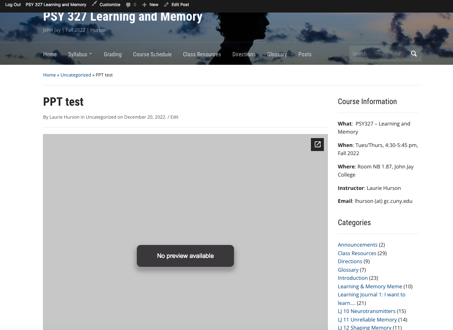Open the comments bubble icon

[x=128, y=5]
